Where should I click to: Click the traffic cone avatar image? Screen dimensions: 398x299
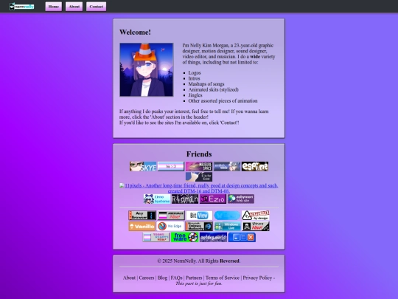click(x=147, y=69)
